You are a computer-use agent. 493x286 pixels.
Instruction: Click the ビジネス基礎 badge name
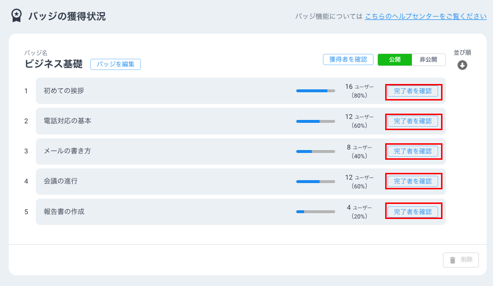53,64
